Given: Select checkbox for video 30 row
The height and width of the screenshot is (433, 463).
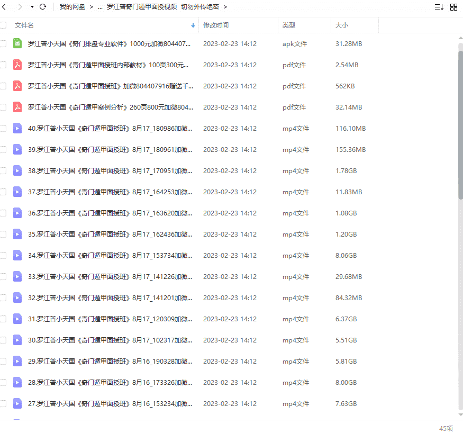Looking at the screenshot, I should point(3,340).
